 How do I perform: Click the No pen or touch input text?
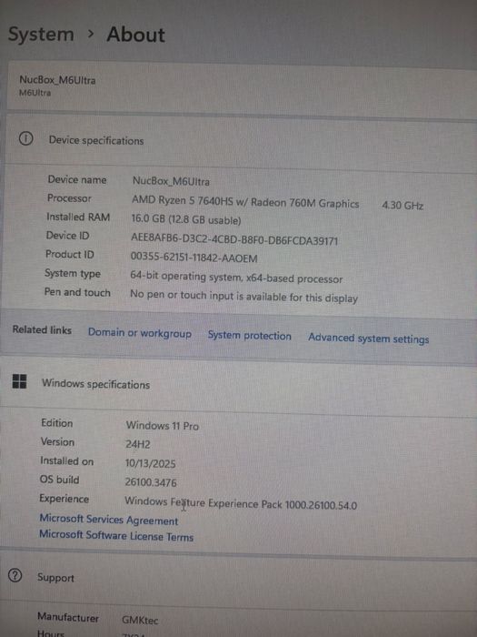click(243, 297)
